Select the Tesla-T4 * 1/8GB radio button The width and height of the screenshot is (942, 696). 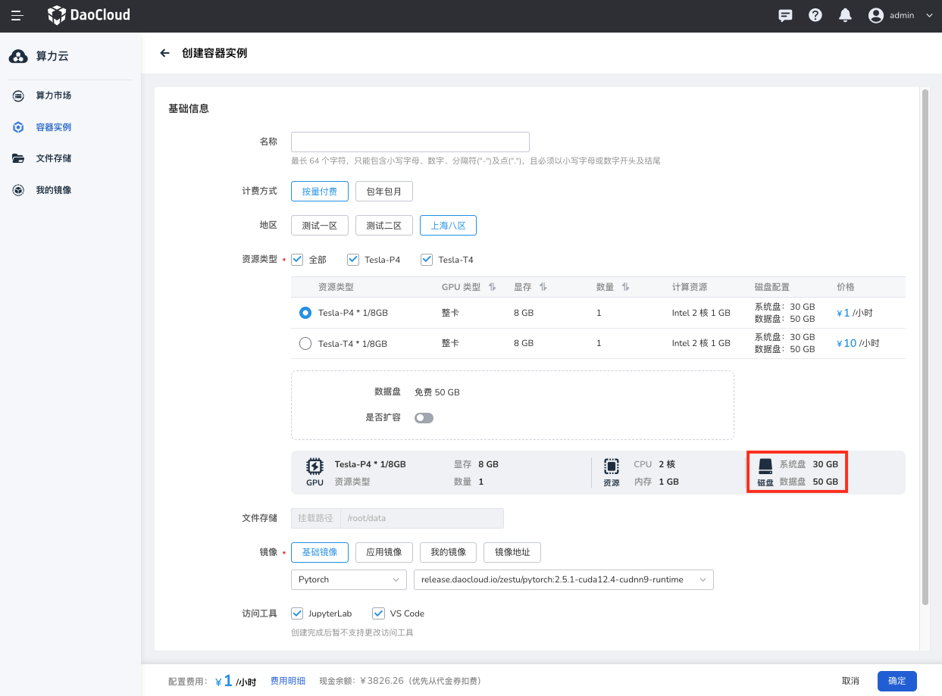[x=305, y=343]
